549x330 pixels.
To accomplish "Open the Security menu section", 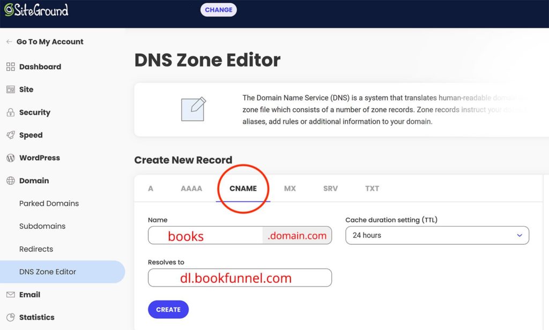I will pyautogui.click(x=35, y=112).
